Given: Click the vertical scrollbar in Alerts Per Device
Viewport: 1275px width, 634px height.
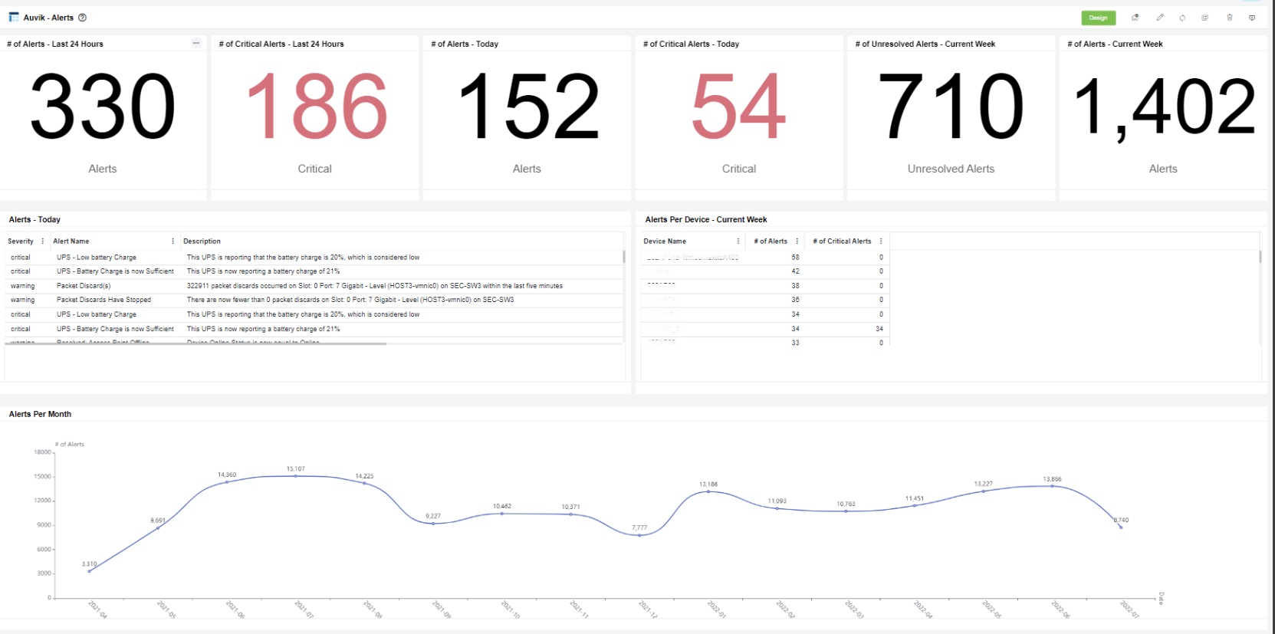Looking at the screenshot, I should [1260, 258].
